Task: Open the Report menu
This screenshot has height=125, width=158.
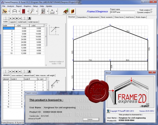Action: coord(19,6)
